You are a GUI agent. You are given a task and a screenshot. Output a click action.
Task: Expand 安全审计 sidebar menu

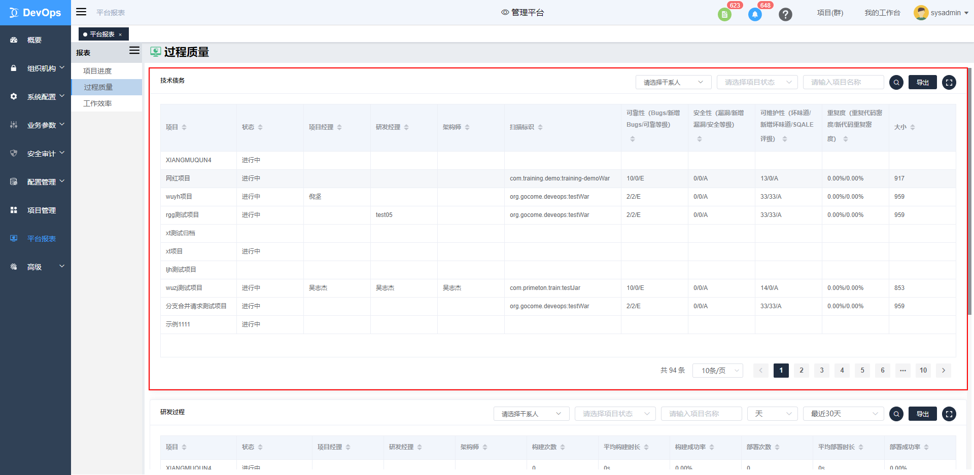(x=36, y=154)
